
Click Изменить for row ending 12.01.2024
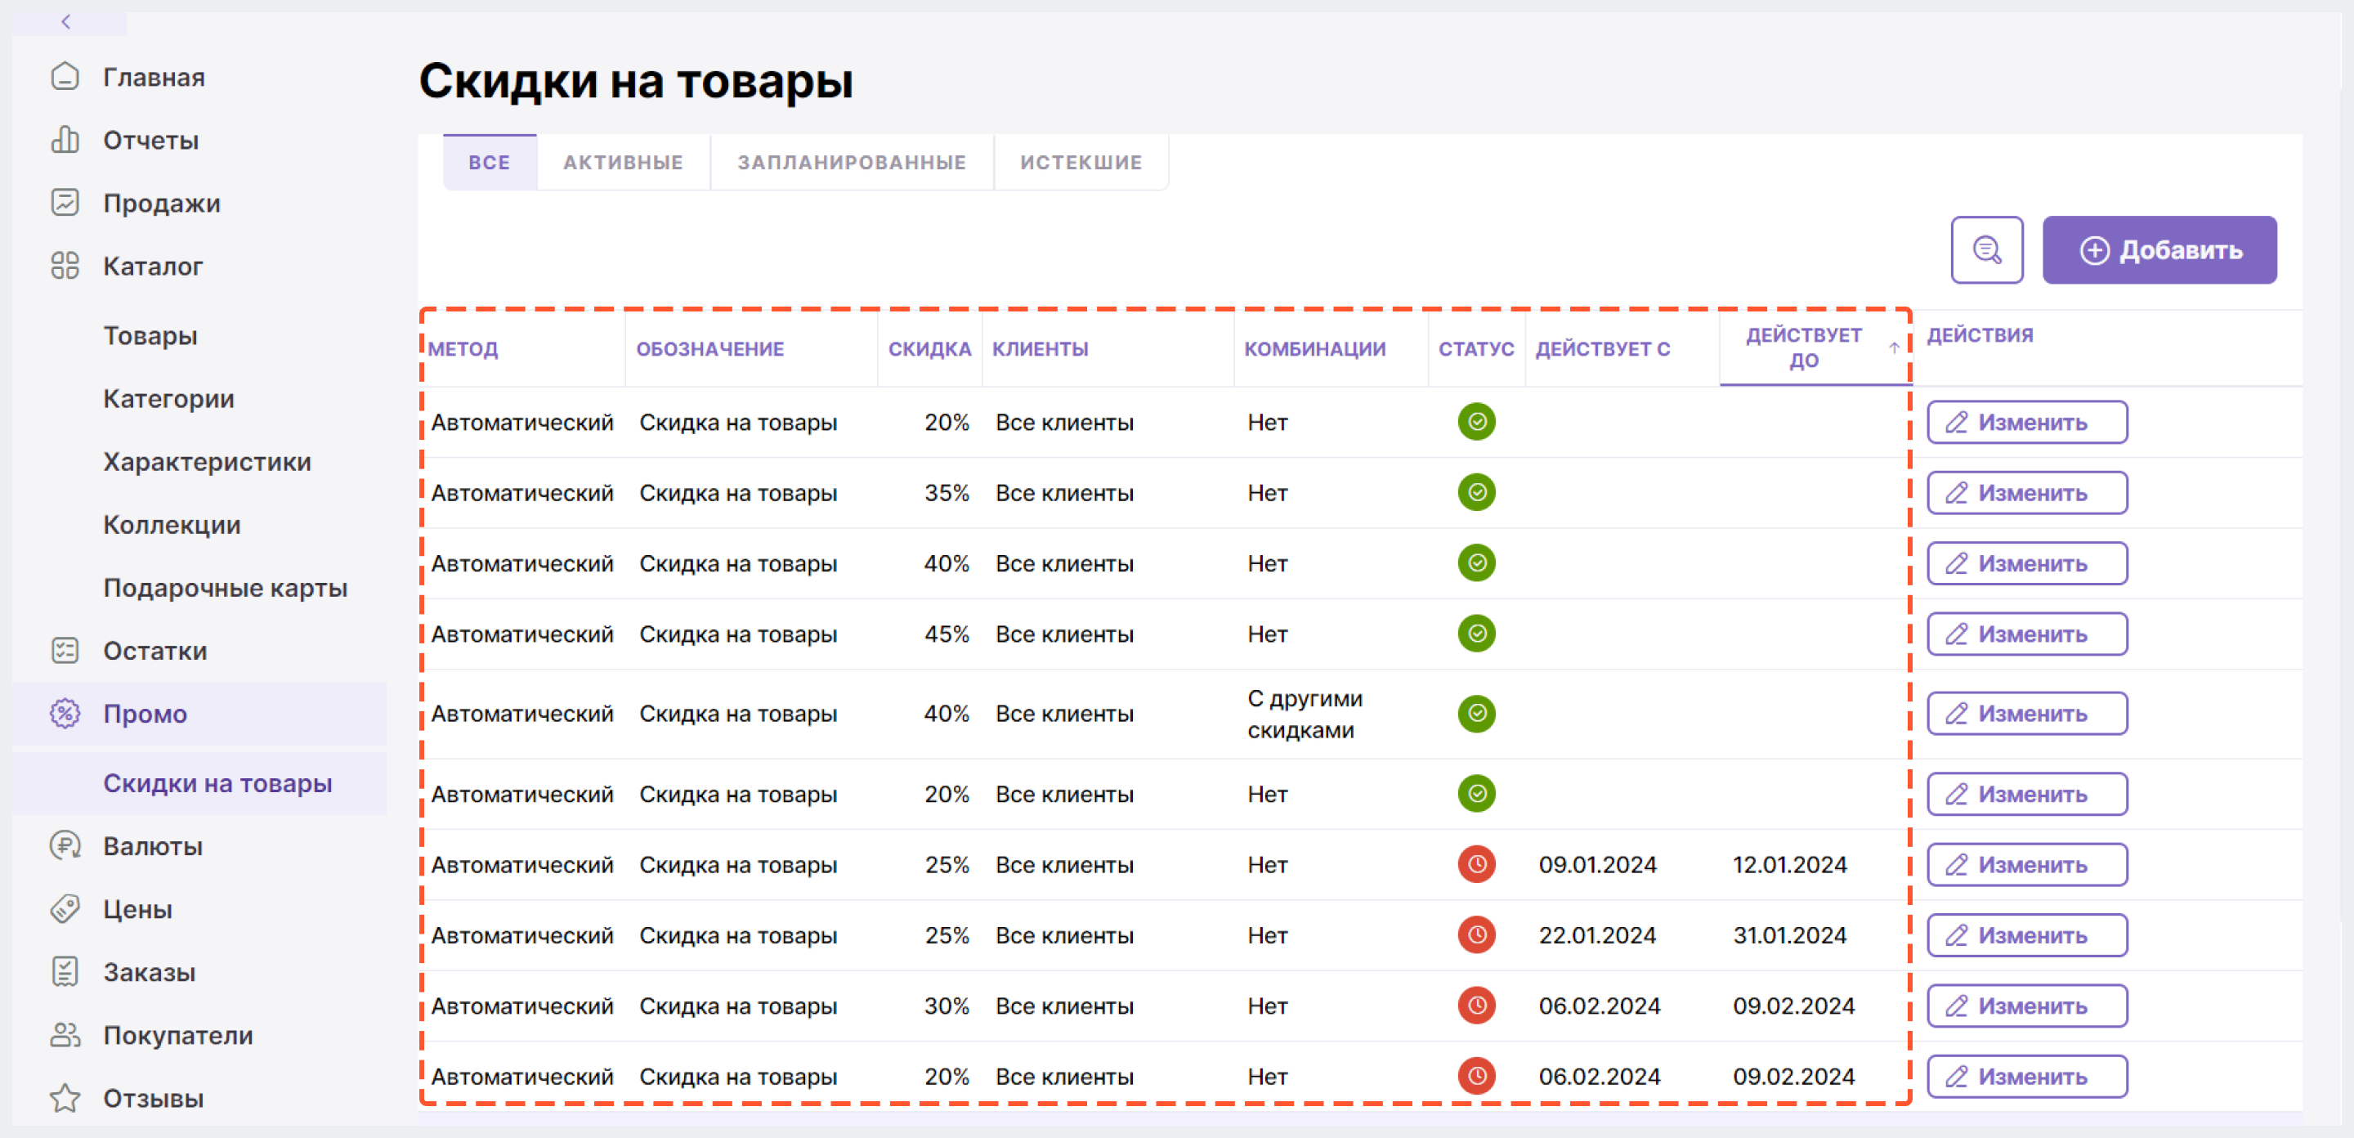(2027, 865)
